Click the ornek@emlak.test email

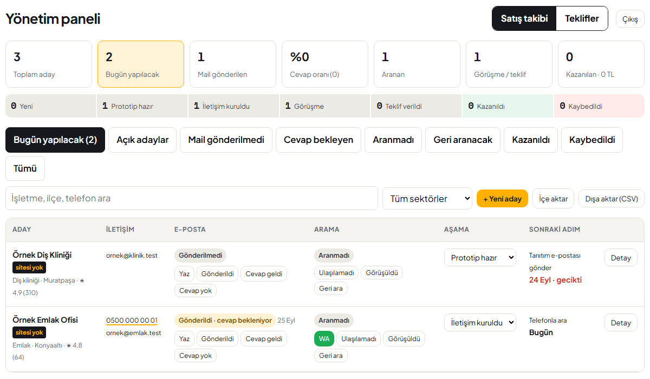(134, 333)
